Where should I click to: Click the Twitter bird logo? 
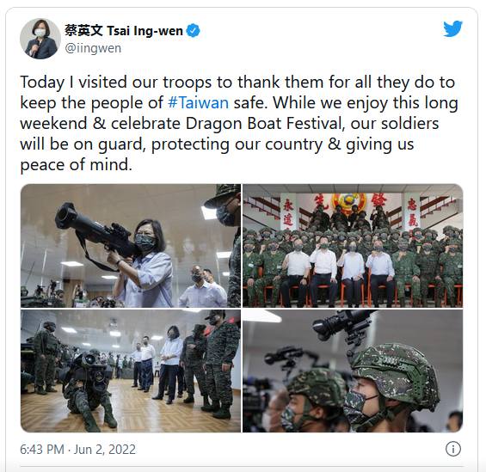452,29
